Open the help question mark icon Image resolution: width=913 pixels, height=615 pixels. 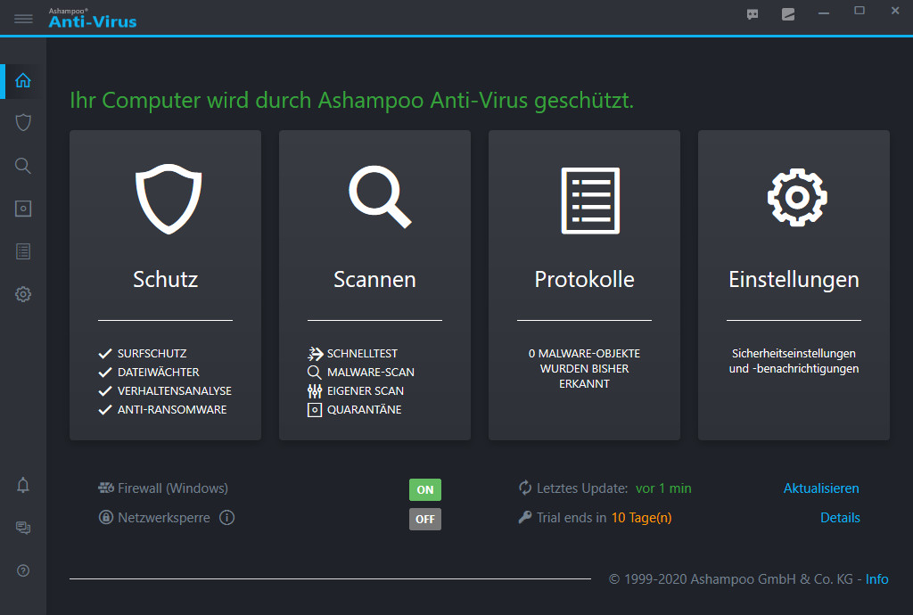click(23, 570)
